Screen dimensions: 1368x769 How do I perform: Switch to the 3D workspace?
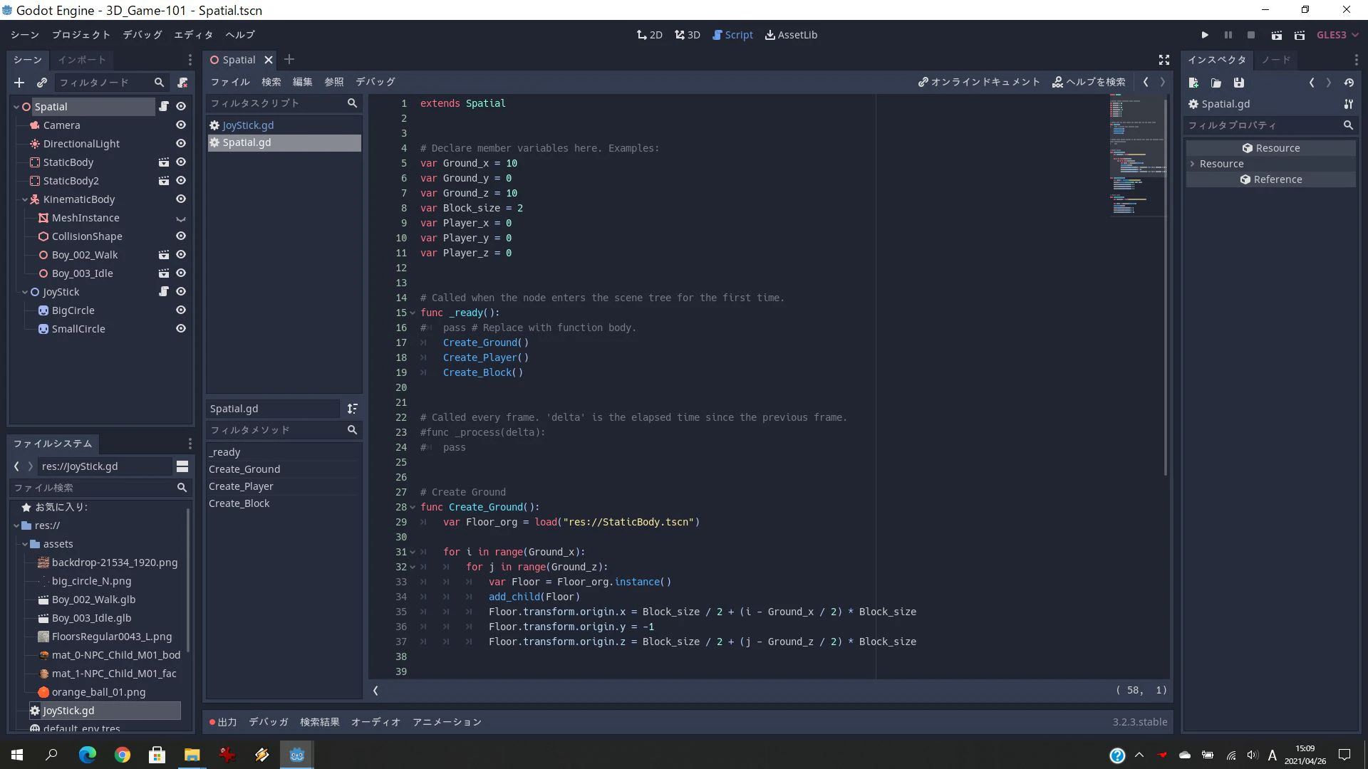[687, 35]
